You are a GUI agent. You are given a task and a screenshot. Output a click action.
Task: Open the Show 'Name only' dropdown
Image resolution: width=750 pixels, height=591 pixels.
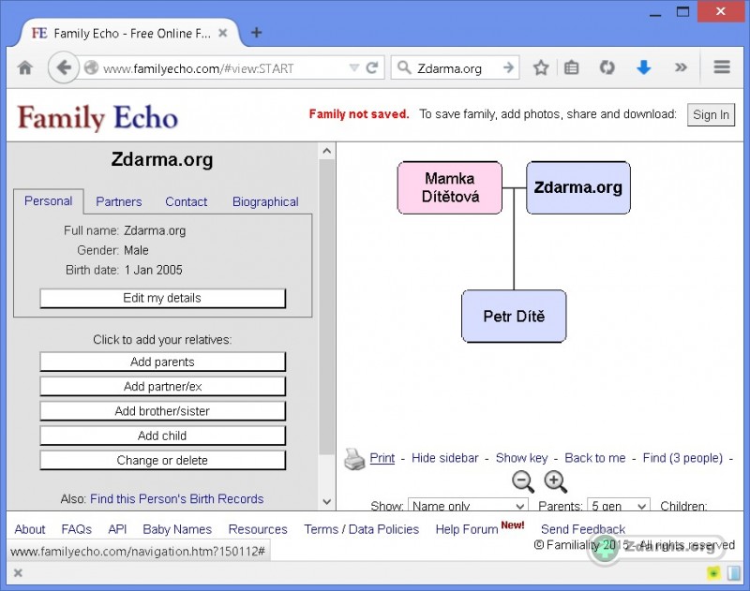(x=467, y=506)
